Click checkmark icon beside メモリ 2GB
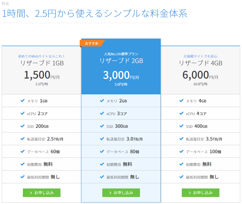The width and height of the screenshot is (242, 204). 102,101
